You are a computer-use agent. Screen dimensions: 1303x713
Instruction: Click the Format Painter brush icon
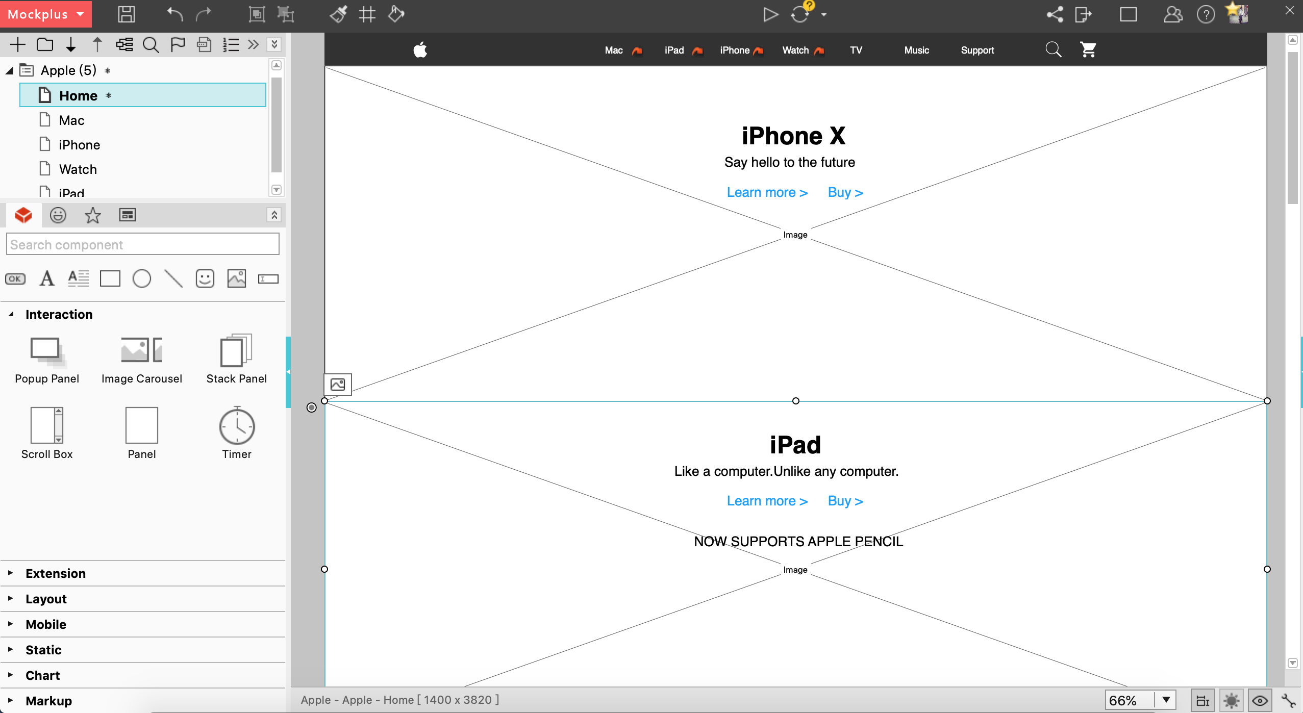click(338, 14)
